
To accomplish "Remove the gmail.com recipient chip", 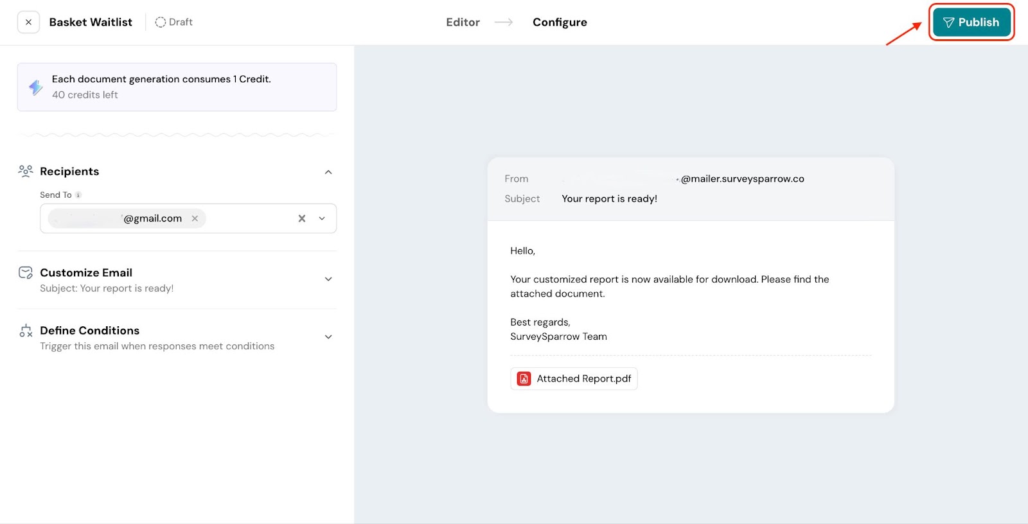I will coord(195,218).
